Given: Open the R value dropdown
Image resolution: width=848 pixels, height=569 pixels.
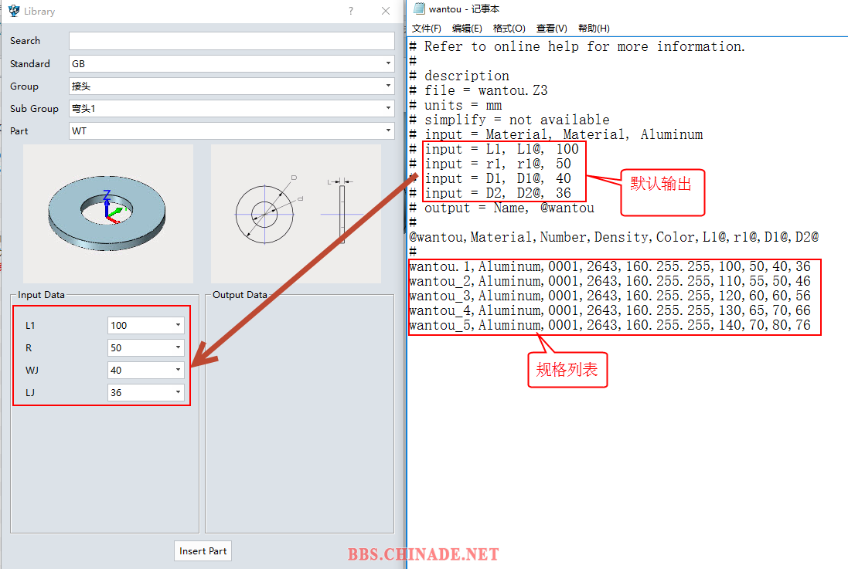Looking at the screenshot, I should click(178, 348).
